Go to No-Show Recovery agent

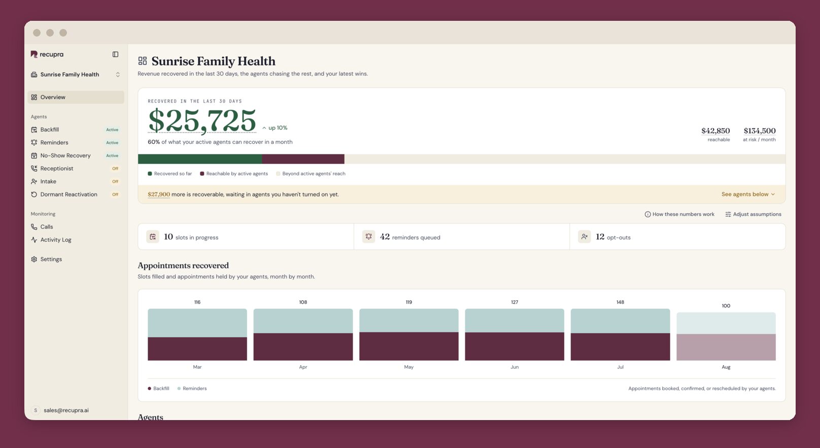[x=76, y=155]
